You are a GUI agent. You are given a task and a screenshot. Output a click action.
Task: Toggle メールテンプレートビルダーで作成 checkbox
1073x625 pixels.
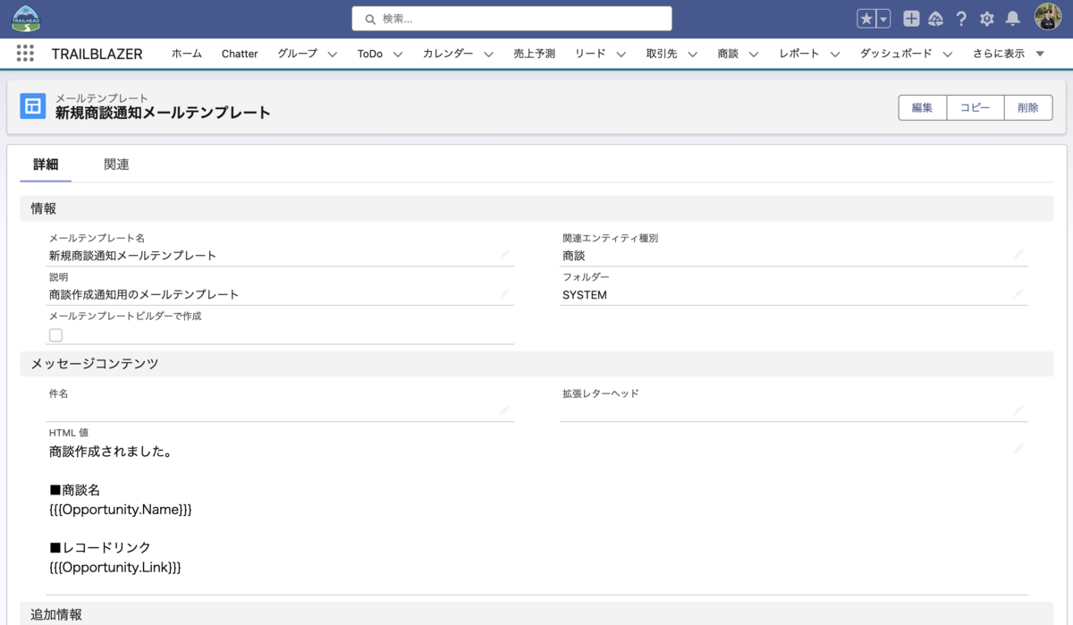tap(56, 334)
